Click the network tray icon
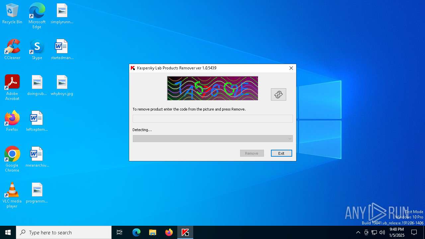Viewport: 425px width, 239px height. (374, 232)
